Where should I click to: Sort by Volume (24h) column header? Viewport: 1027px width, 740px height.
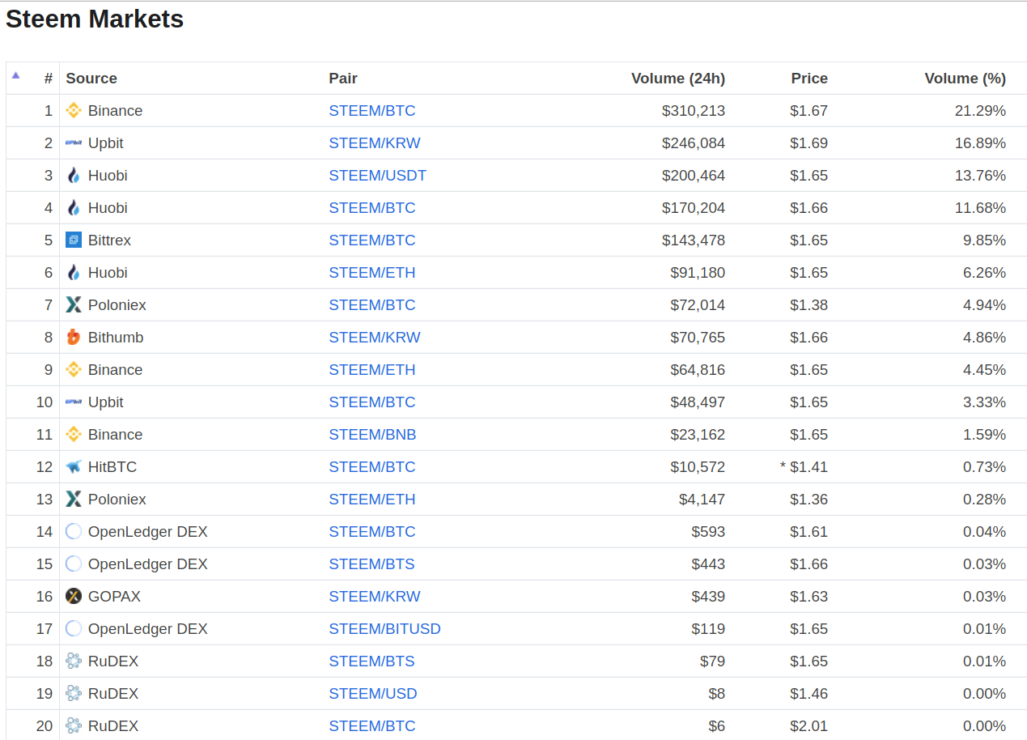(x=678, y=79)
